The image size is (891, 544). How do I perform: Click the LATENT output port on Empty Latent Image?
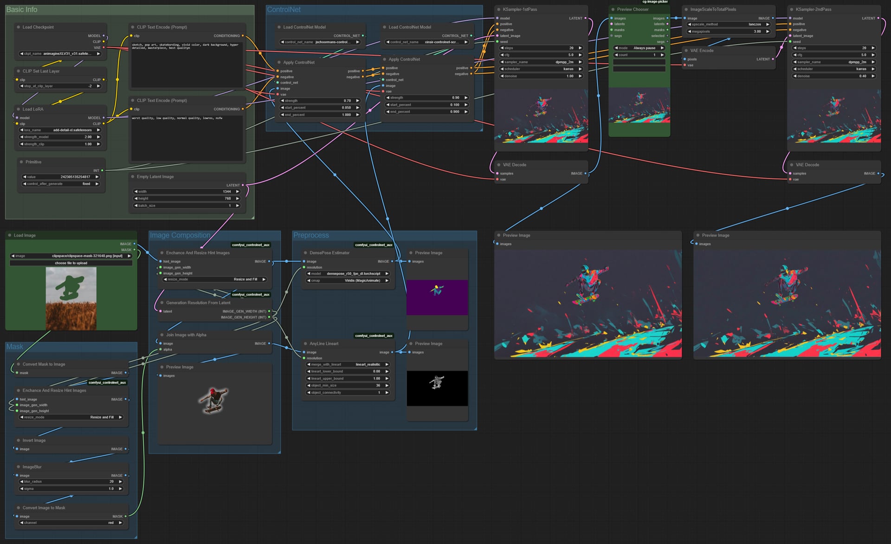[x=242, y=185]
